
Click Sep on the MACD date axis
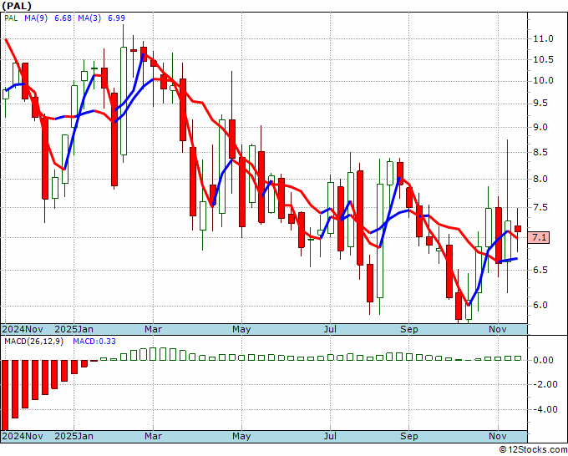coord(409,436)
